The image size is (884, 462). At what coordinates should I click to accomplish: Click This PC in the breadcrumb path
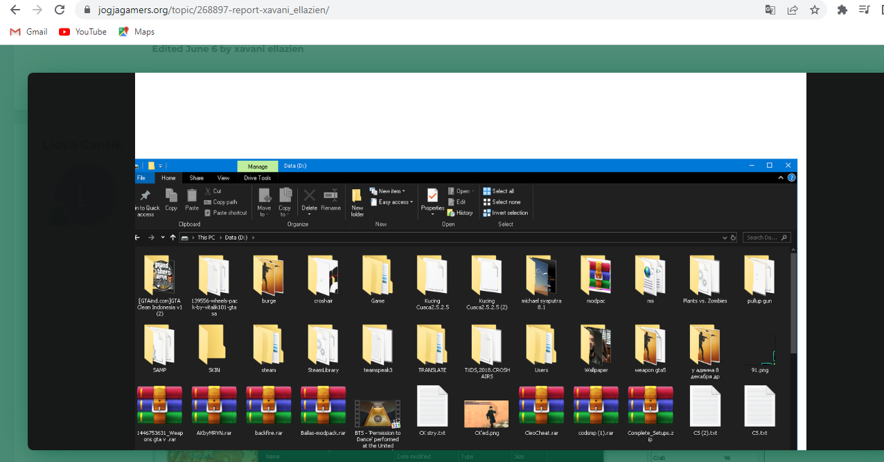(x=206, y=238)
